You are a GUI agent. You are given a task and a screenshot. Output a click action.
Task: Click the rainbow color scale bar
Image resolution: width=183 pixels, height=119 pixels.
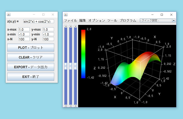tap(83, 54)
